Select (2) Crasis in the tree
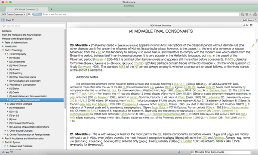Viewport: 258px width, 155px height. (14, 92)
